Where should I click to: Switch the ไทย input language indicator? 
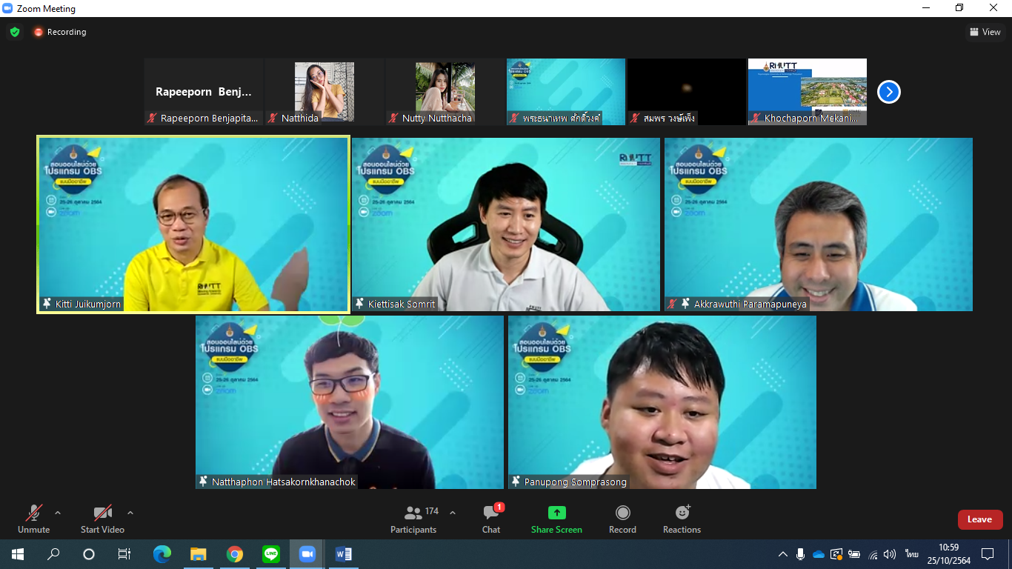pyautogui.click(x=911, y=554)
